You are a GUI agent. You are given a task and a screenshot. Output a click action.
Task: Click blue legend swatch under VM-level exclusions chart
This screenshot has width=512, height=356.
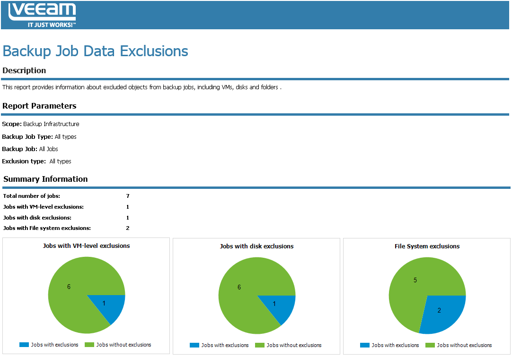(24, 345)
